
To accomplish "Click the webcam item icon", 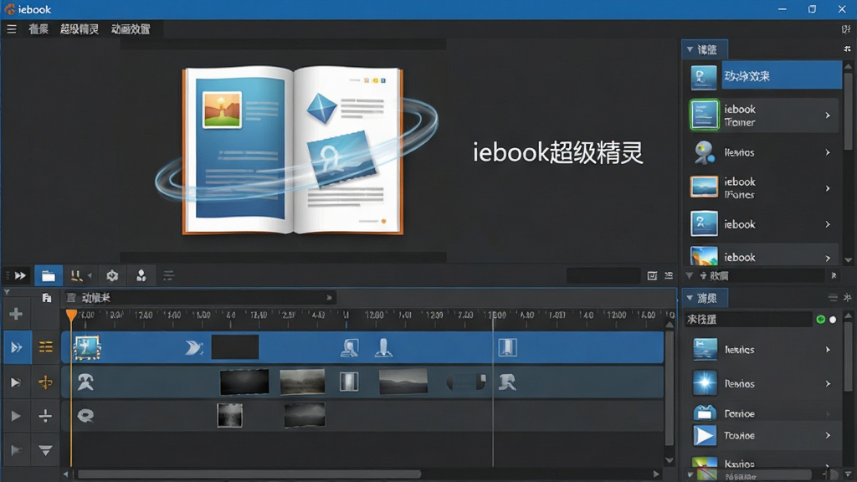I will (704, 152).
